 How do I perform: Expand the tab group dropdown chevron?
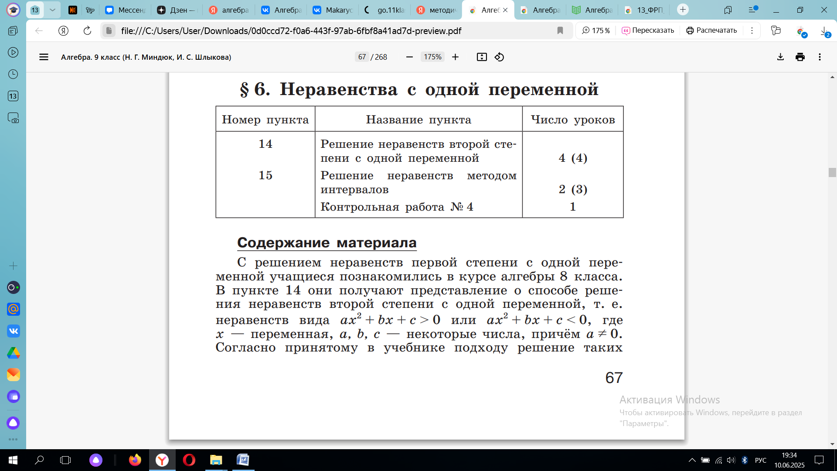pyautogui.click(x=52, y=10)
